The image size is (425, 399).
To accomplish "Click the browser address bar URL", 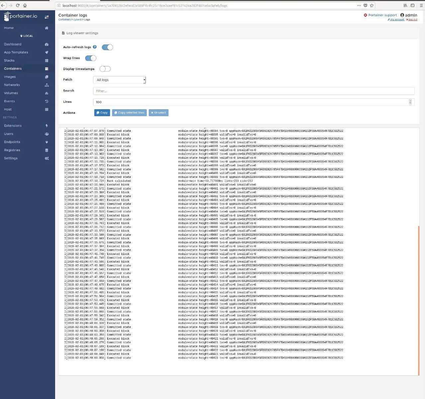I will [x=145, y=5].
